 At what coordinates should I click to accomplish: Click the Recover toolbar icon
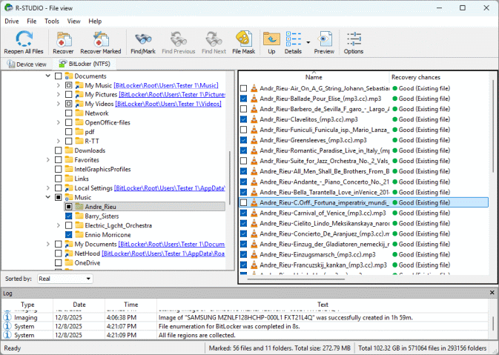click(x=63, y=39)
